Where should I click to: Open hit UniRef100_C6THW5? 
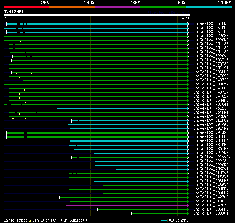pos(211,23)
